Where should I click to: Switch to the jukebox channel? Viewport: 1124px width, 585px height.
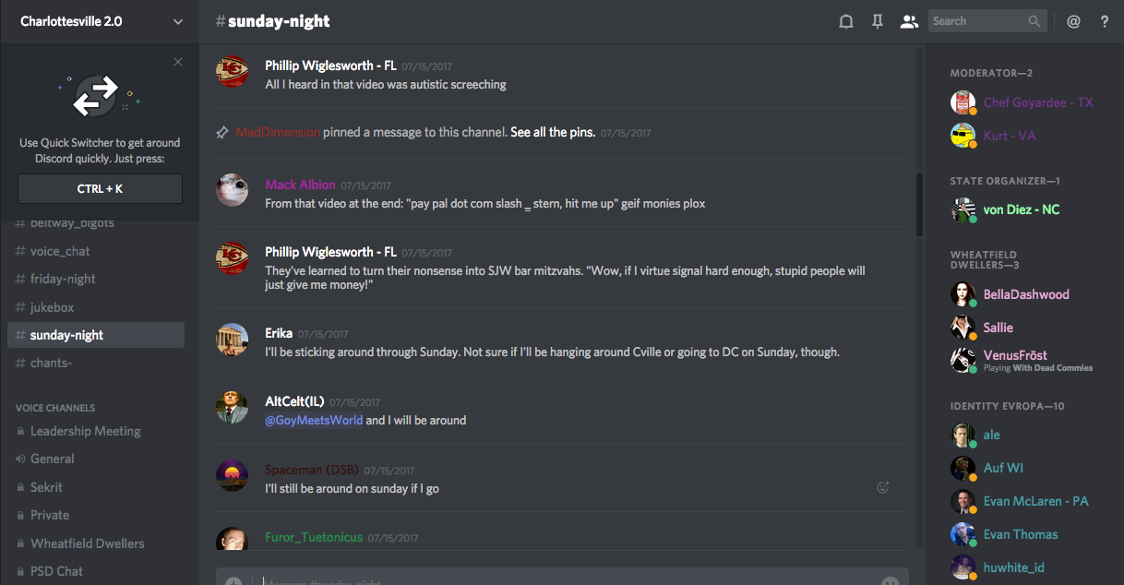point(52,307)
